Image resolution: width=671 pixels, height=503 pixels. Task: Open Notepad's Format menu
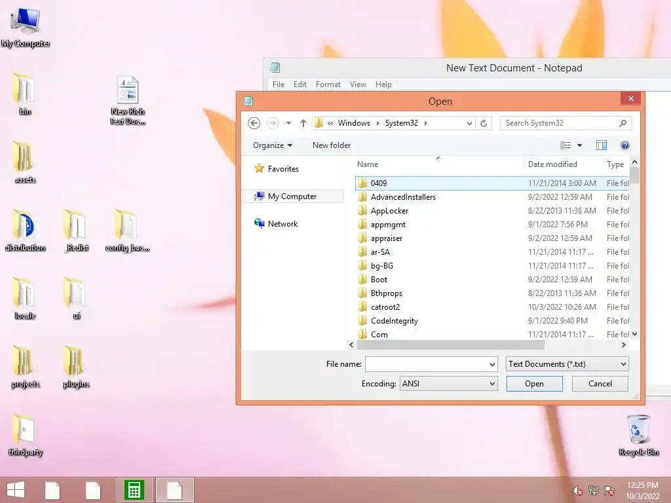(328, 84)
